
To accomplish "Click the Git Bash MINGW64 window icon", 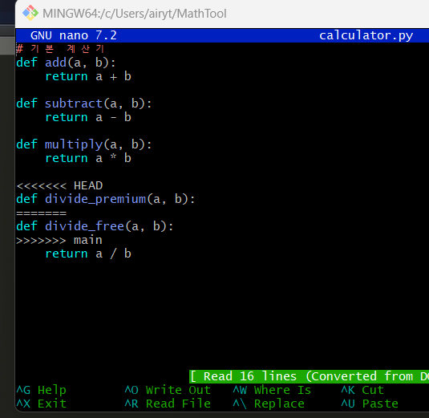I will tap(30, 13).
